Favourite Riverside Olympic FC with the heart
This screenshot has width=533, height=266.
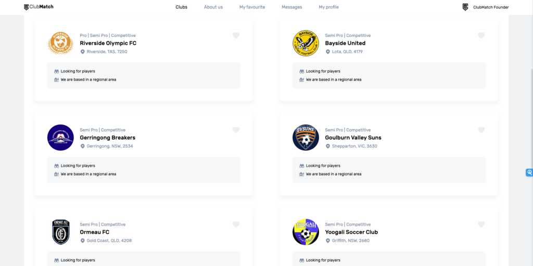point(236,35)
